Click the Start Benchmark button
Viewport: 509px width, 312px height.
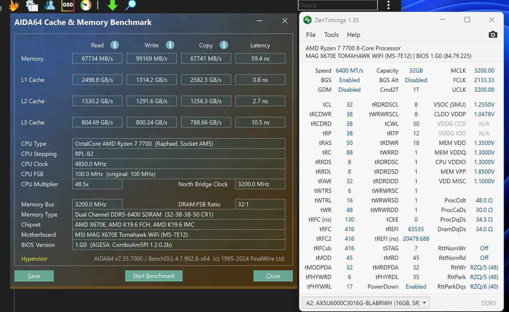(154, 276)
